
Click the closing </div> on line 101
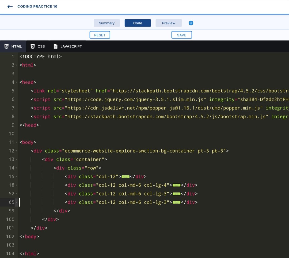pyautogui.click(x=39, y=228)
